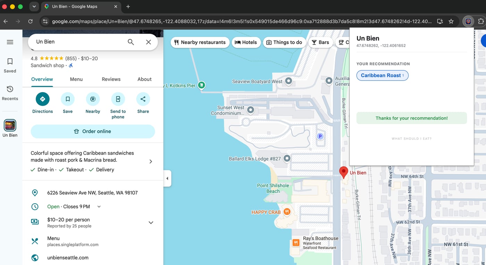This screenshot has height=265, width=486.
Task: Open the Google Maps hamburger menu
Action: click(10, 42)
